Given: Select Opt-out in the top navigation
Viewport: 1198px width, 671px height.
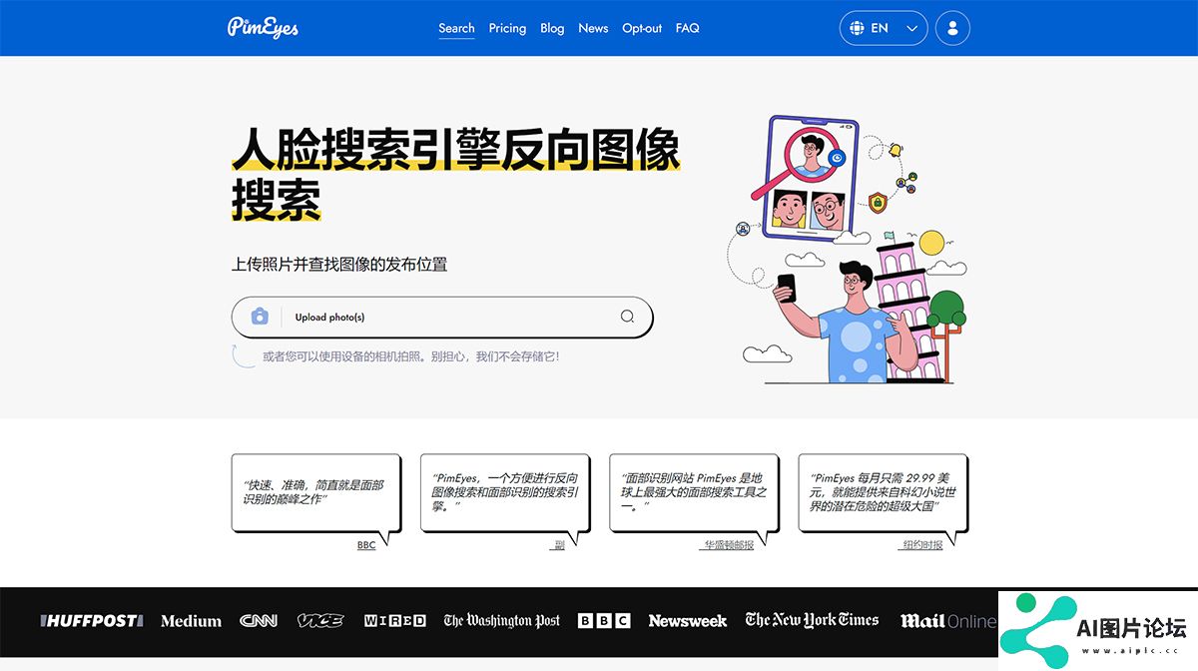Looking at the screenshot, I should (642, 28).
